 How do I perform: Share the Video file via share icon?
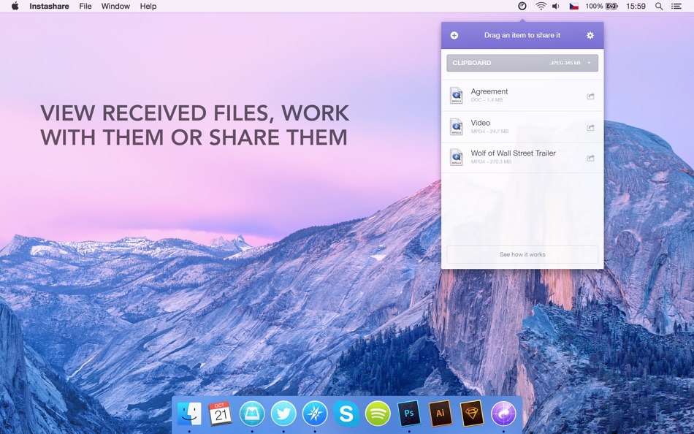590,128
